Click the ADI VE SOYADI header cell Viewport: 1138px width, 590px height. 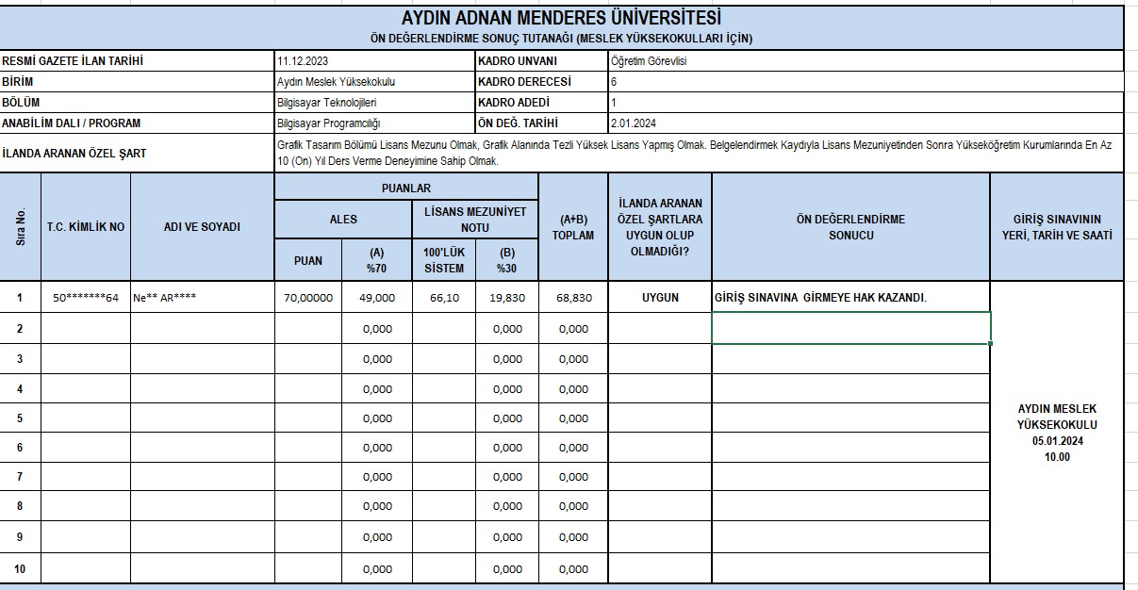(202, 227)
